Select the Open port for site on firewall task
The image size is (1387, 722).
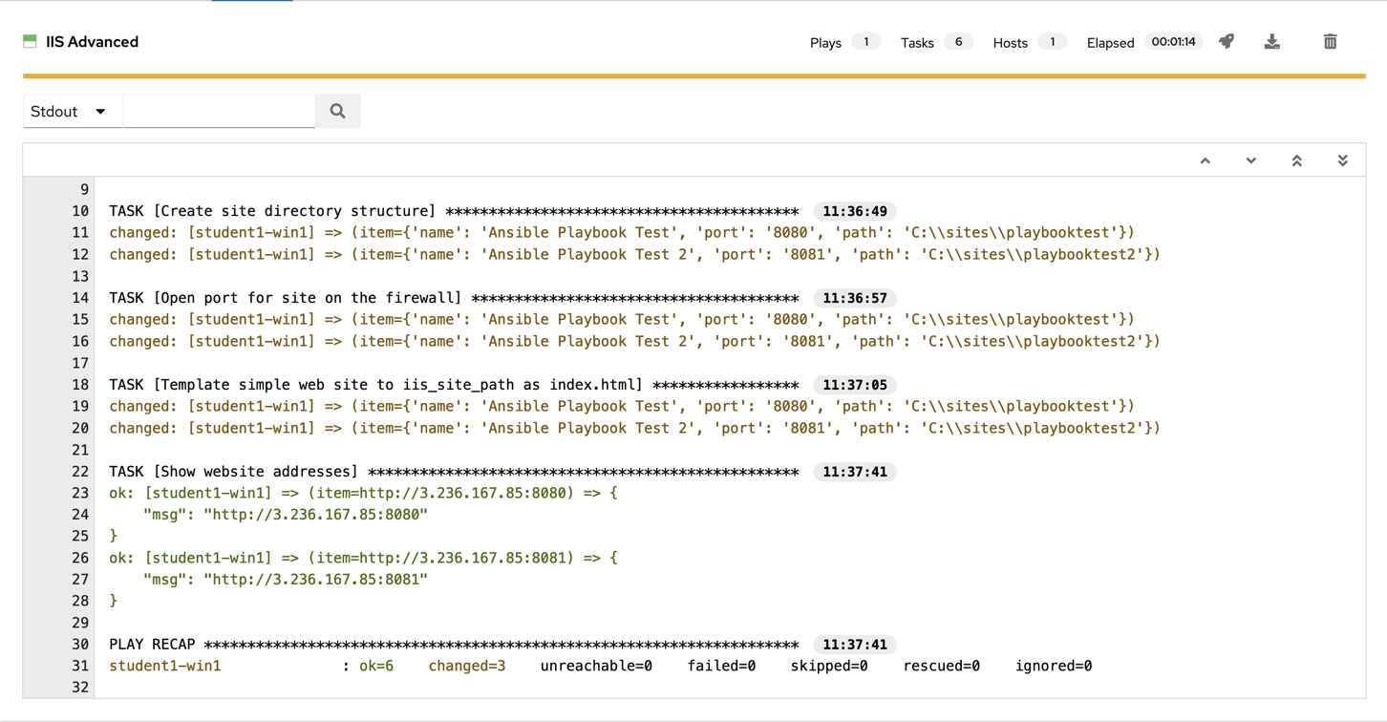pyautogui.click(x=454, y=298)
